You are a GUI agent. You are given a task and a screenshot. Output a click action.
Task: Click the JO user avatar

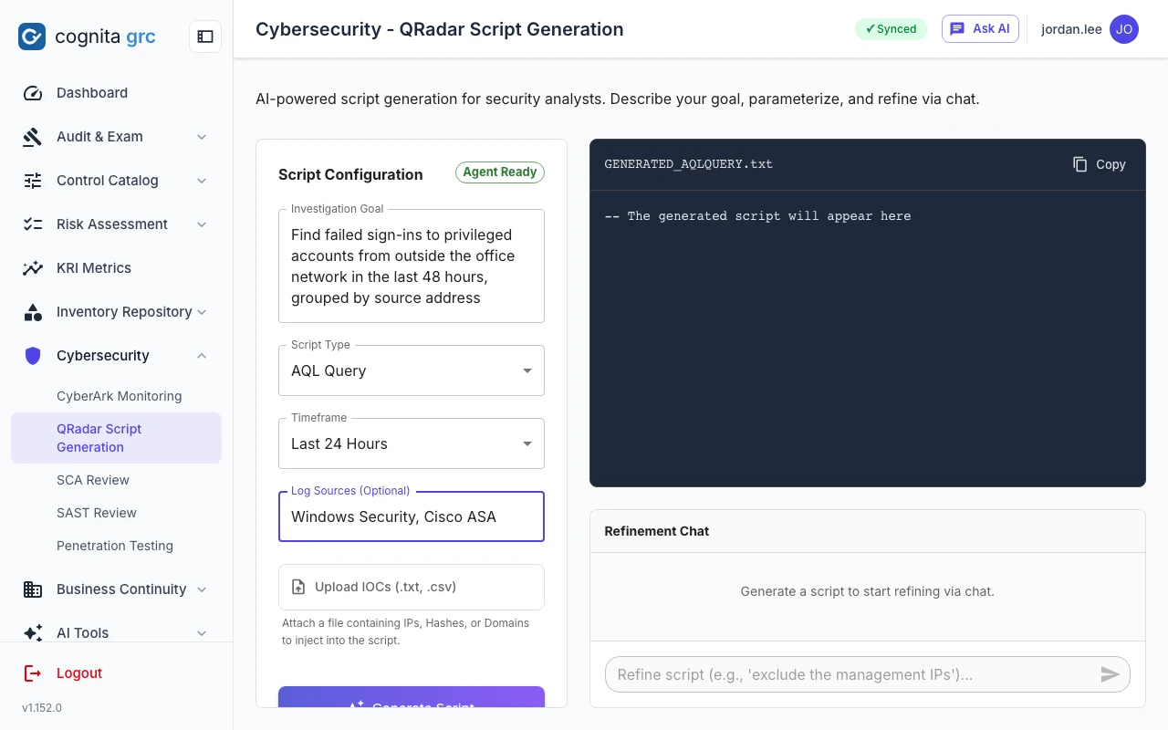click(1124, 29)
